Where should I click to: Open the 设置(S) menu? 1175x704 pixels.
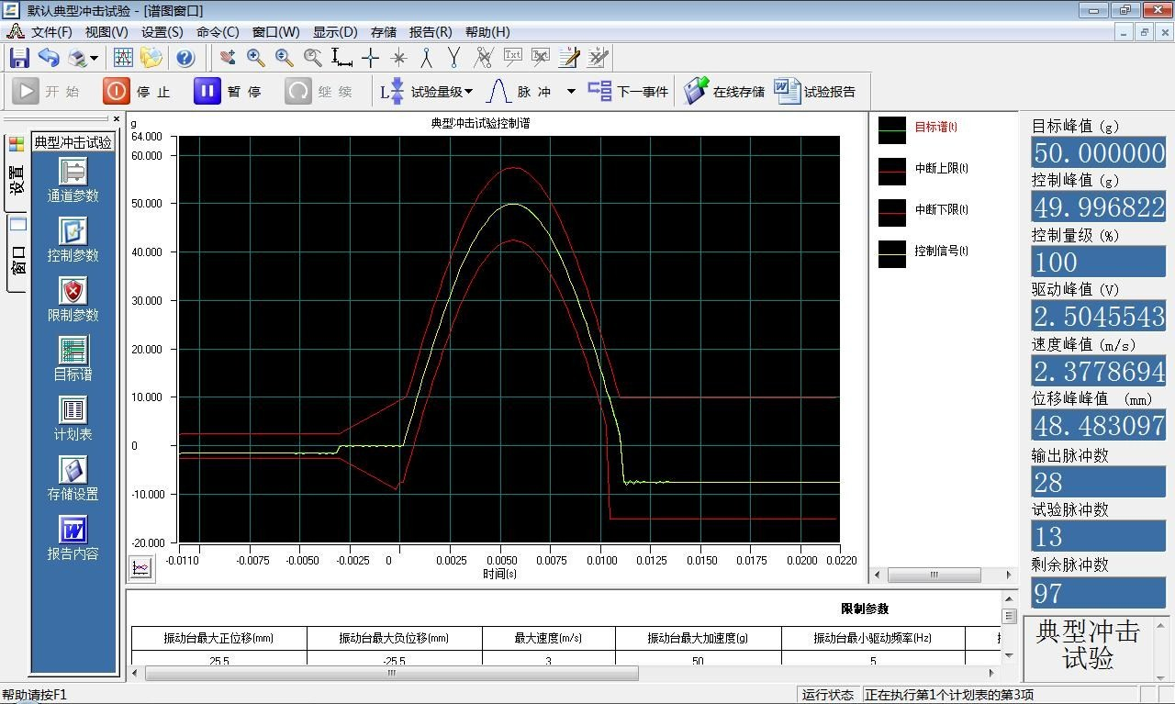[x=162, y=32]
